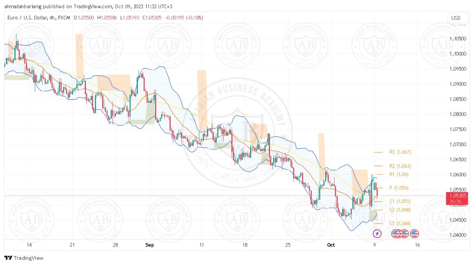Click the leftmost US flag event icon
This screenshot has height=265, width=474.
click(396, 234)
